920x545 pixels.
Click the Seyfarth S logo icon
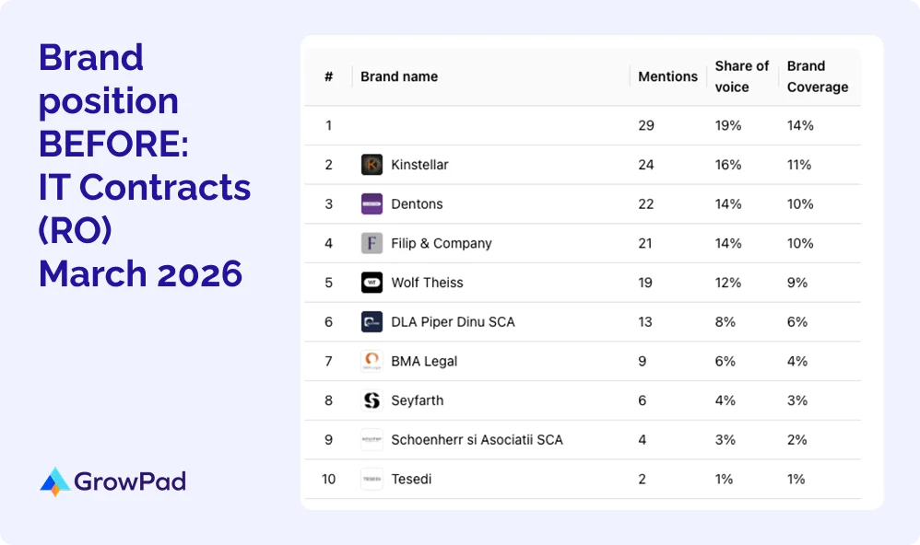[372, 400]
